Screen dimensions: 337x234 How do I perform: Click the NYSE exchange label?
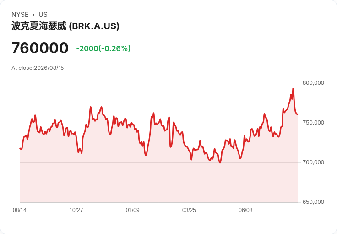(20, 15)
